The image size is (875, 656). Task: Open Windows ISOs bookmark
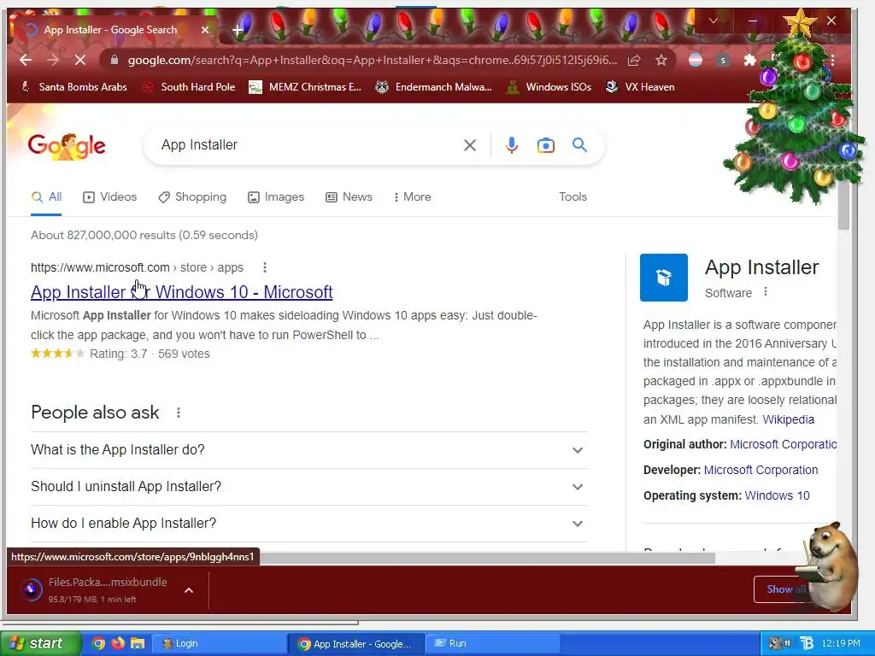[549, 87]
